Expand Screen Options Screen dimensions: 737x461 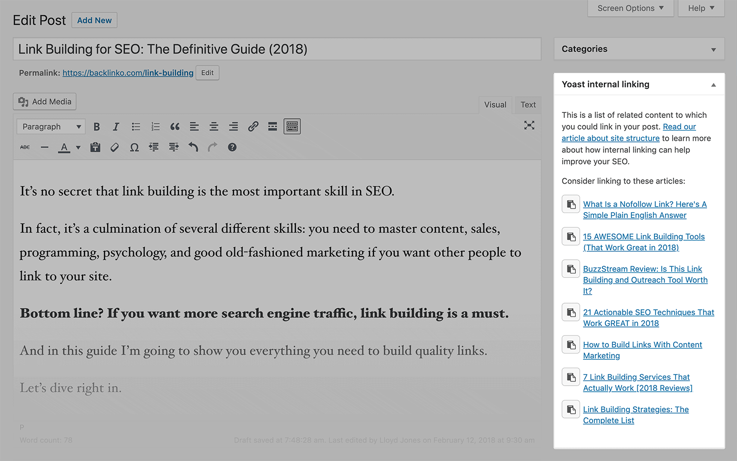click(630, 8)
